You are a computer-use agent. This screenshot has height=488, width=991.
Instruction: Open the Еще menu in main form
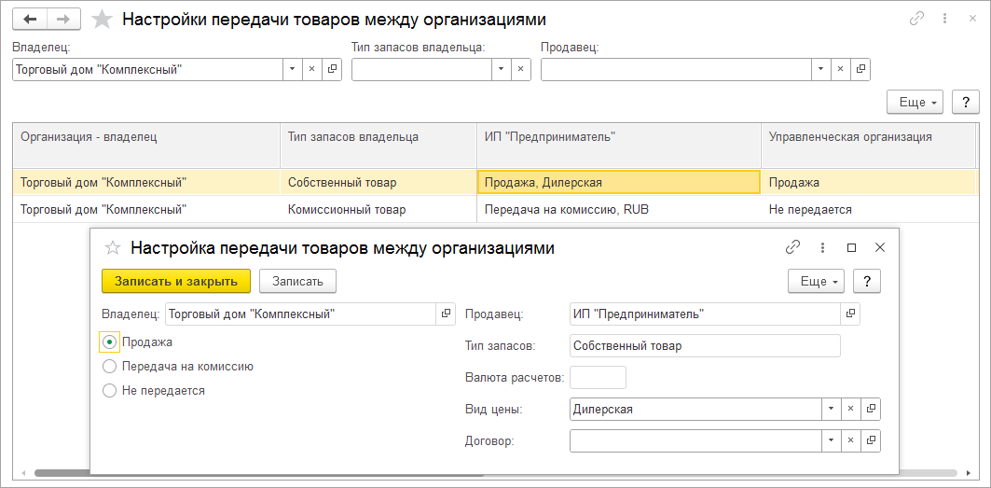click(x=917, y=102)
